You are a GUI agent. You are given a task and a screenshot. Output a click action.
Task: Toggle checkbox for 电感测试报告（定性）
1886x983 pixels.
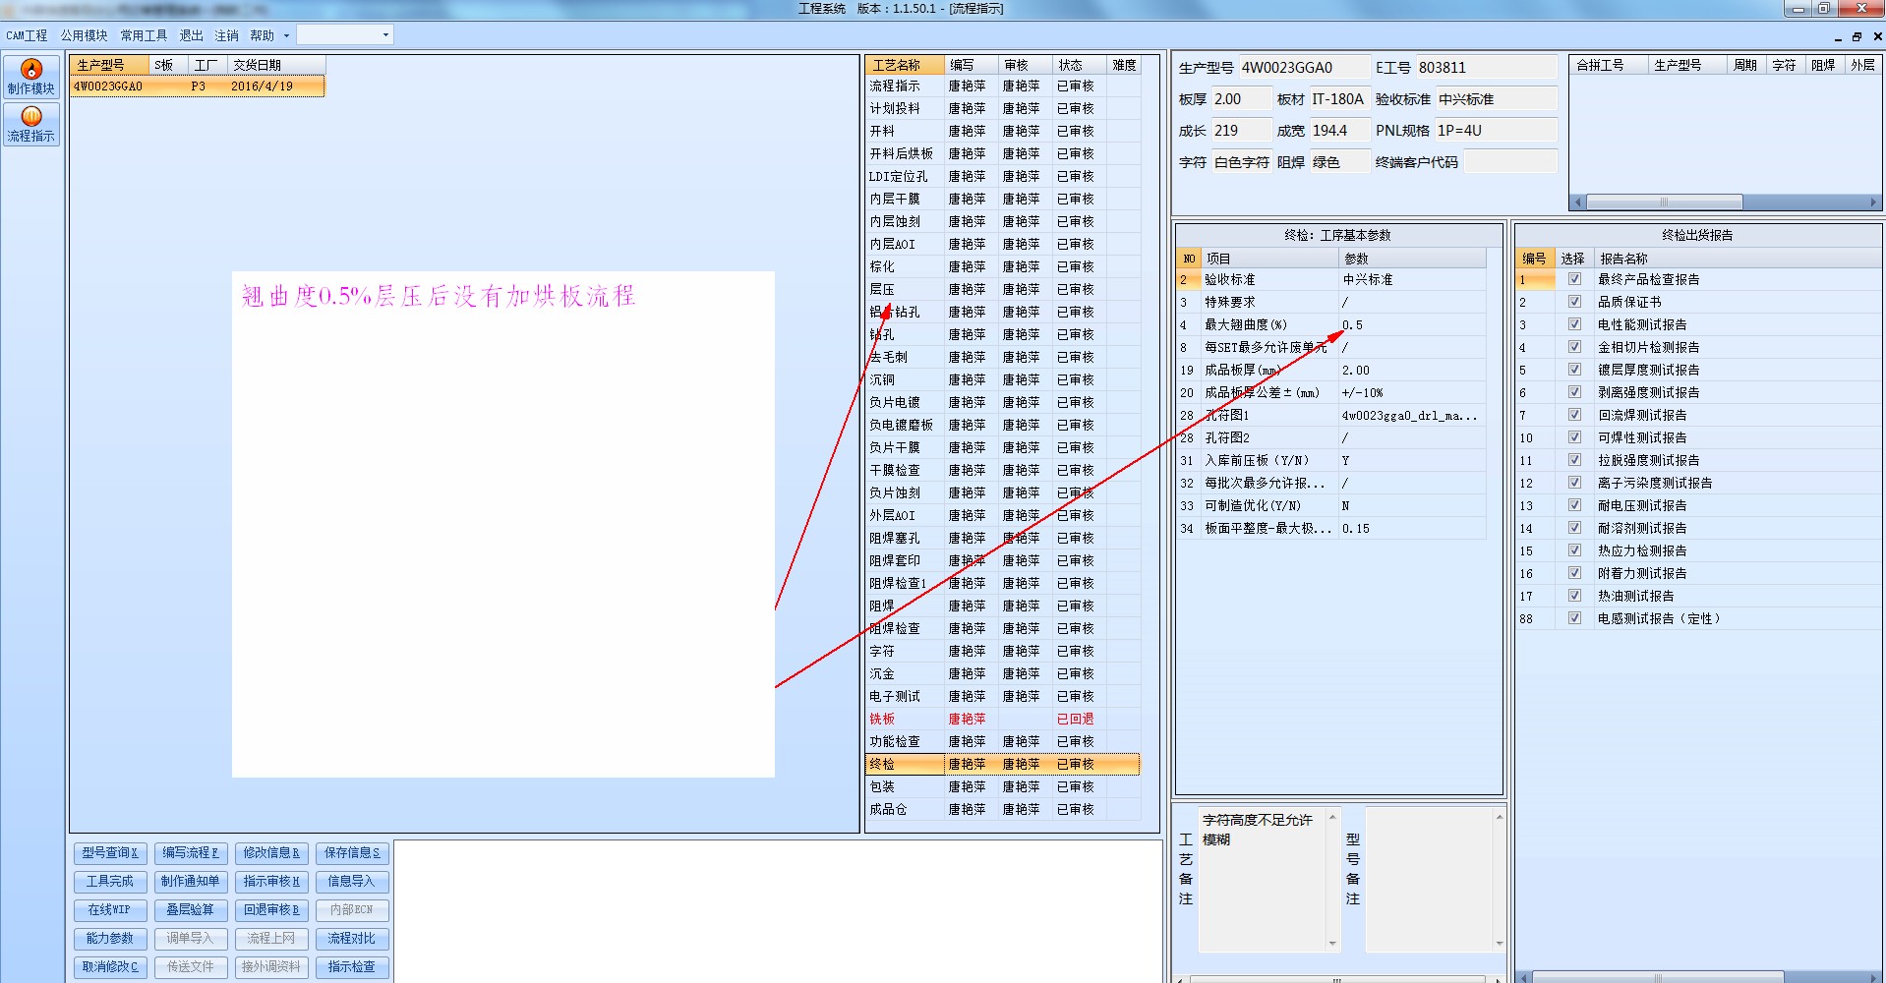tap(1574, 618)
